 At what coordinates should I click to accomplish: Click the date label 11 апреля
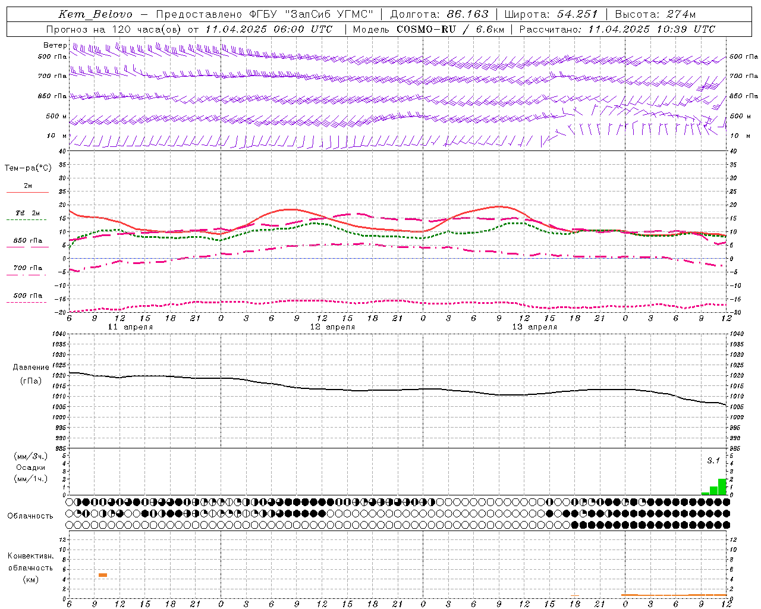pos(130,327)
